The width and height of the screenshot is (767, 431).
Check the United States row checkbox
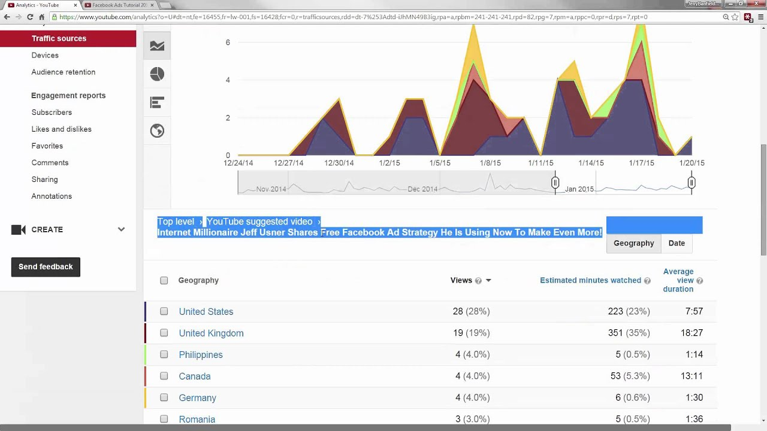(x=164, y=311)
